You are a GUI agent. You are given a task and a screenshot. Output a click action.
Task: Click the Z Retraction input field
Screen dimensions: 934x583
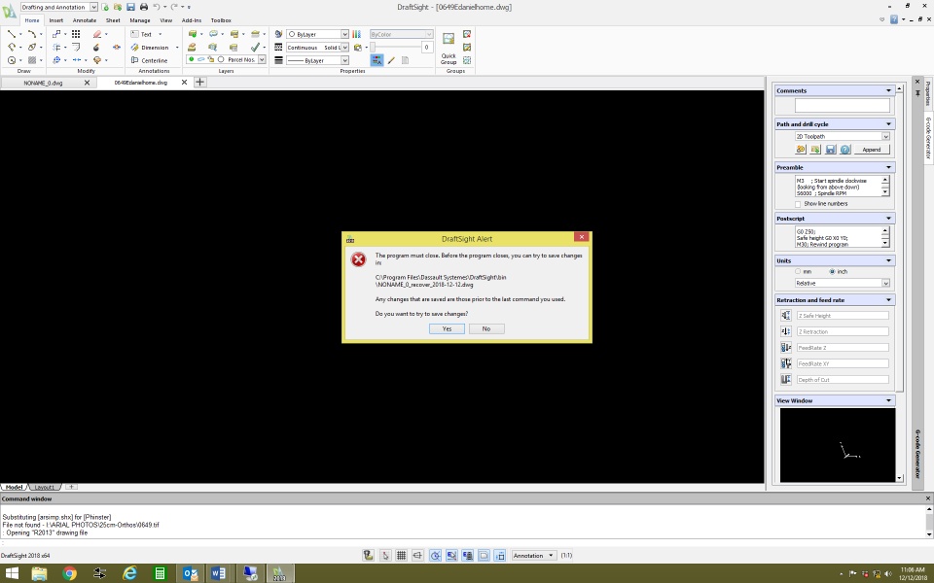point(843,331)
